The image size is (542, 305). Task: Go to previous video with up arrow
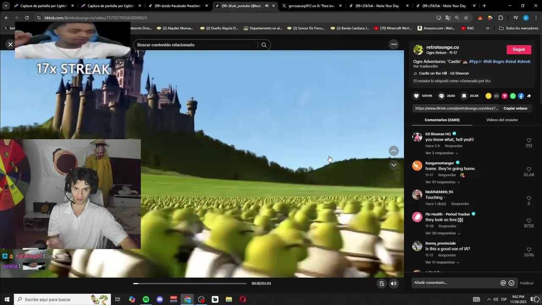coord(394,151)
